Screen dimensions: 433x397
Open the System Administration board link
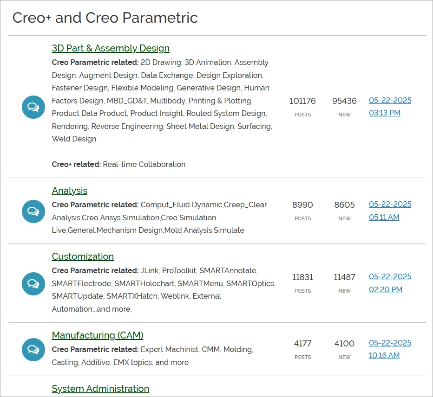click(100, 389)
